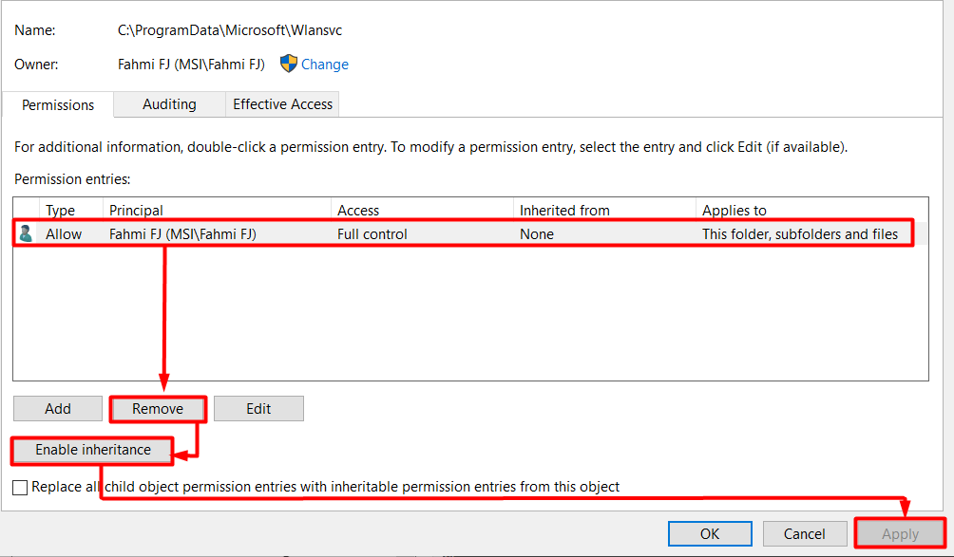Image resolution: width=954 pixels, height=557 pixels.
Task: Cancel the dialog
Action: 805,534
